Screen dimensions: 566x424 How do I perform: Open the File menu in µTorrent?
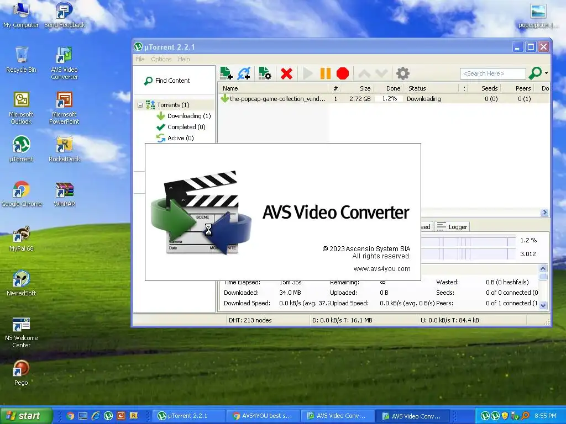(140, 59)
